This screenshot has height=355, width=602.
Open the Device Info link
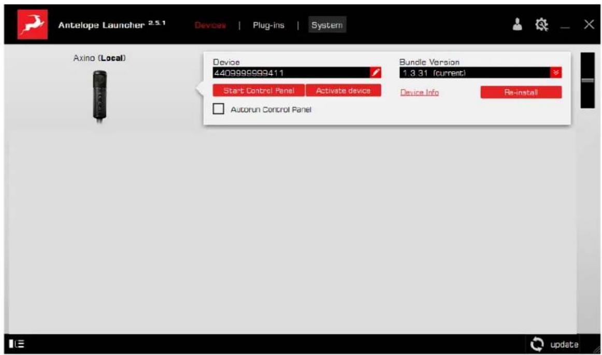419,92
